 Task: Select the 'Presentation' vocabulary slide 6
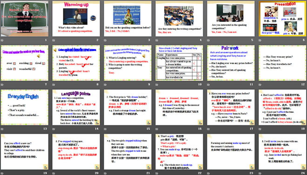(x=282, y=19)
